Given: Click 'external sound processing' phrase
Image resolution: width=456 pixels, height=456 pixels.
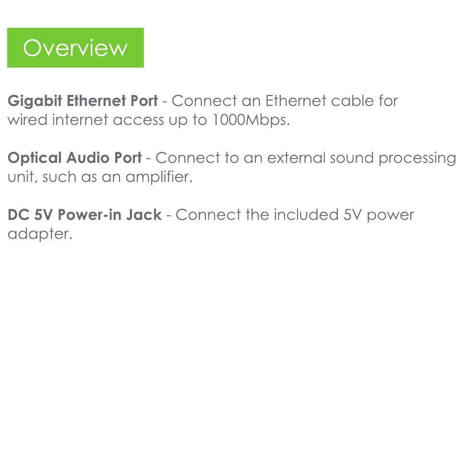Looking at the screenshot, I should pyautogui.click(x=361, y=159).
